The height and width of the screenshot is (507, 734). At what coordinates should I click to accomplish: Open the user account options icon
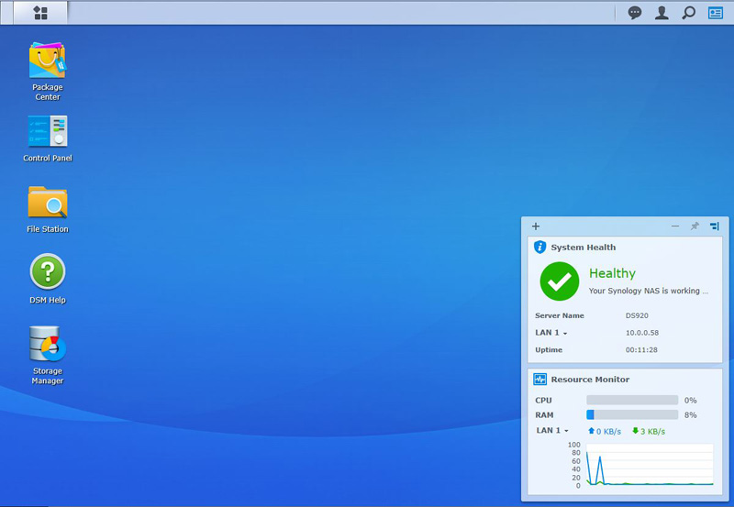tap(662, 13)
